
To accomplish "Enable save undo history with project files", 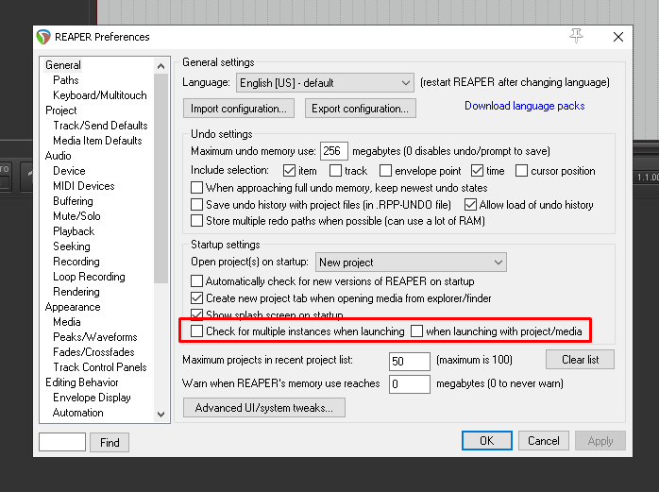I will [196, 205].
